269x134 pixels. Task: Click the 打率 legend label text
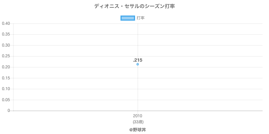click(x=141, y=18)
